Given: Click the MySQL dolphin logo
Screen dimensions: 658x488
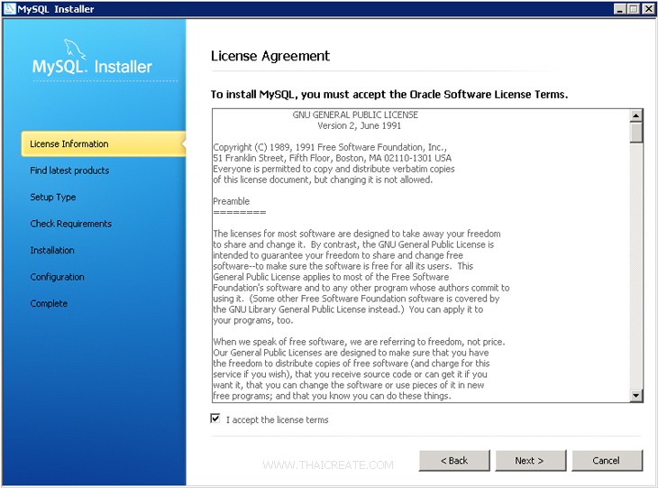Looking at the screenshot, I should (74, 49).
